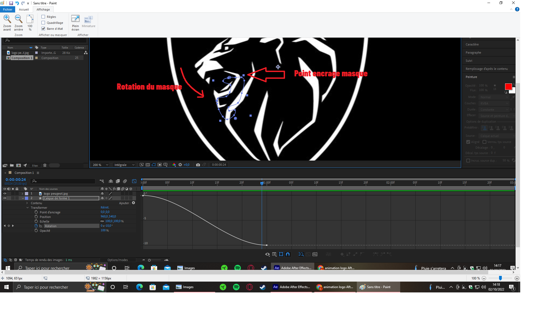
Task: Click the Rotation value 0x-10,0°
Action: 107,226
